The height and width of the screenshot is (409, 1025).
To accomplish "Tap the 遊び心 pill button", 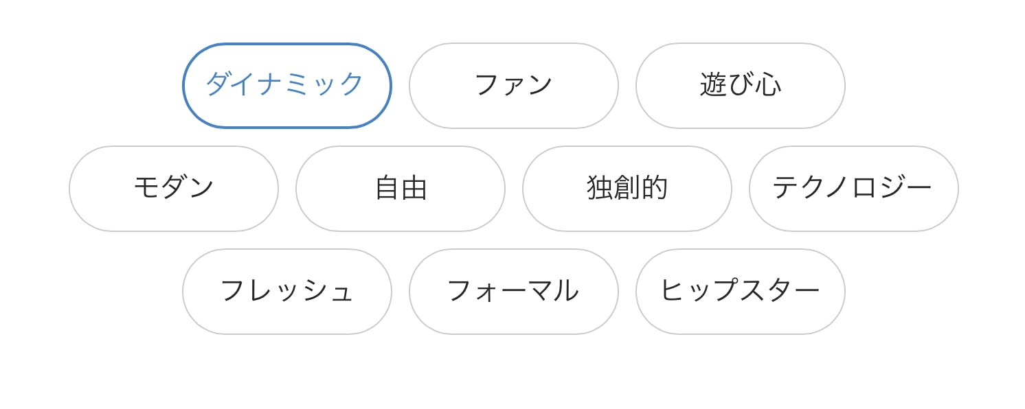I will [x=740, y=85].
